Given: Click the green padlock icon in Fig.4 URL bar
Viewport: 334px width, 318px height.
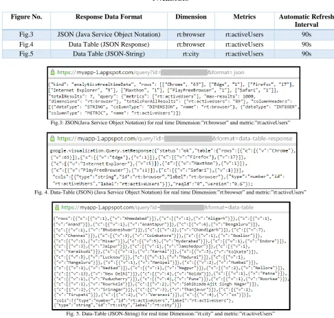Looking at the screenshot, I should click(52, 139).
